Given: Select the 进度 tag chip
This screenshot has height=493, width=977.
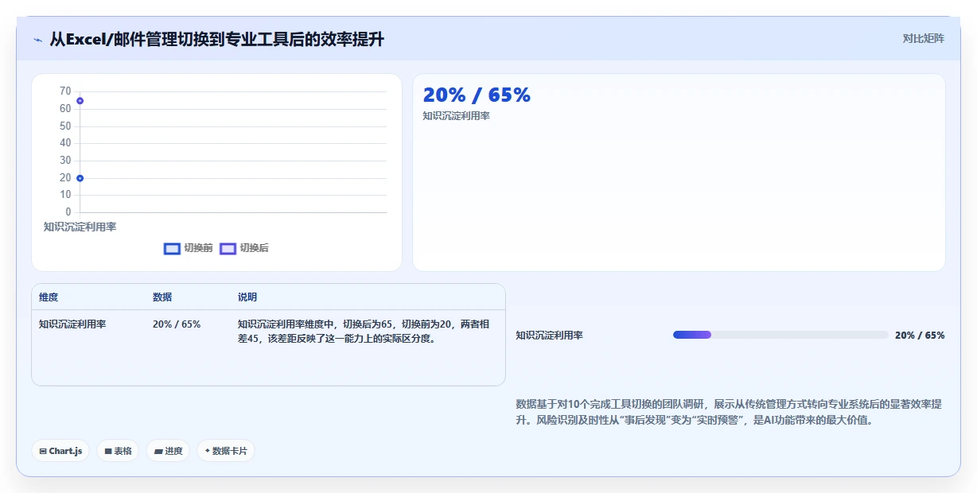Looking at the screenshot, I should coord(168,451).
